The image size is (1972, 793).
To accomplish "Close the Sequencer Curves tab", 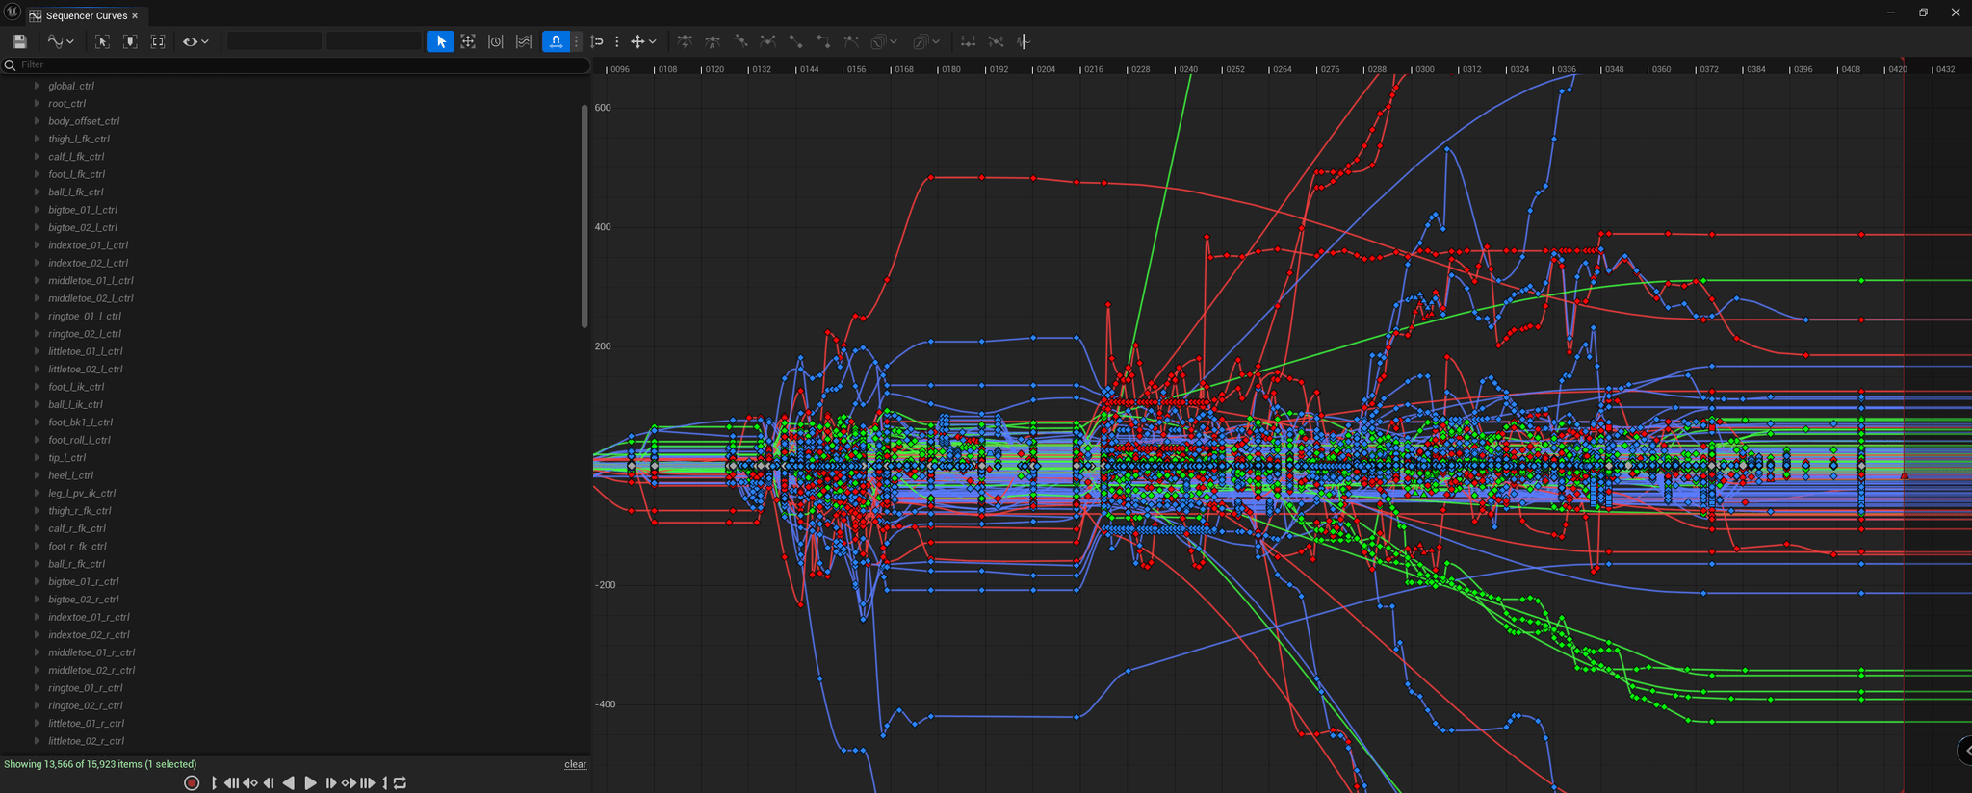I will 135,15.
